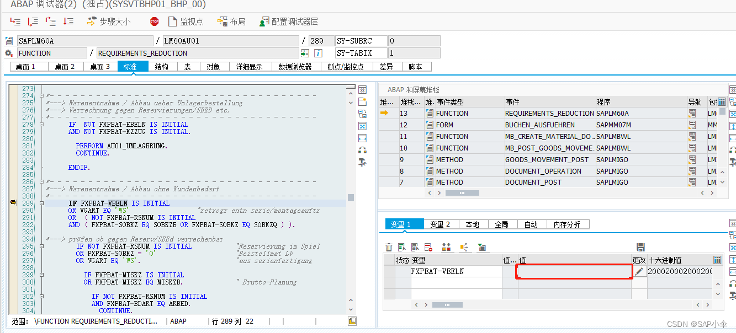
Task: Toggle the breakpoint marker at line 289
Action: [13, 203]
